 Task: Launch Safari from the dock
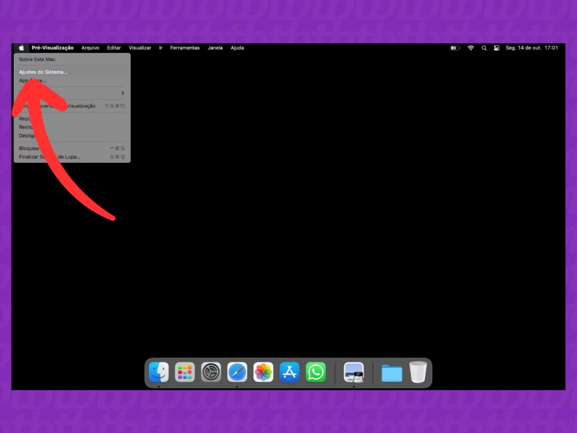(237, 372)
